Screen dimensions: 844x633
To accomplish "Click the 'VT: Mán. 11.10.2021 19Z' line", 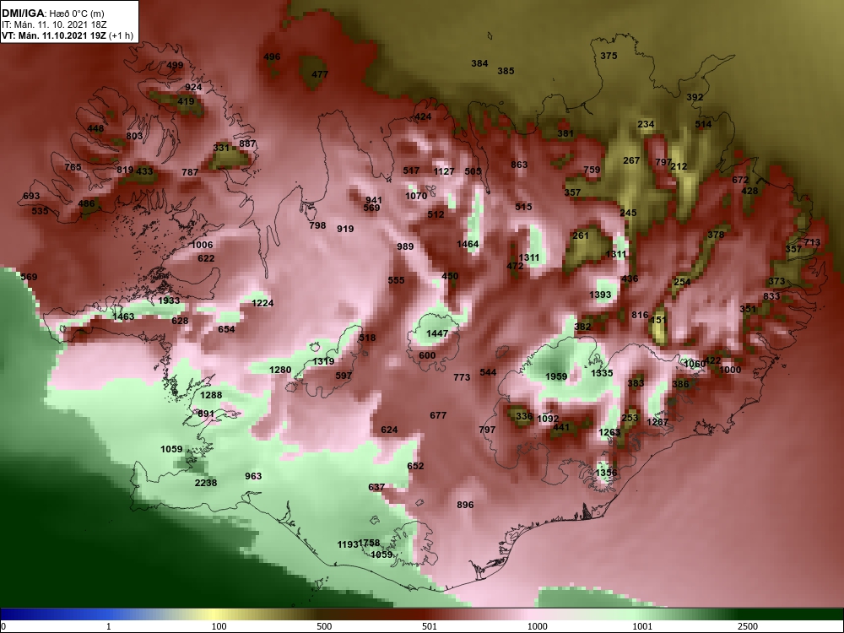I will [x=54, y=36].
